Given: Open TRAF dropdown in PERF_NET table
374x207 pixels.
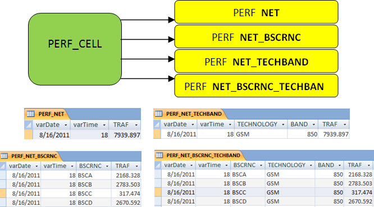Looking at the screenshot, I should pos(136,125).
